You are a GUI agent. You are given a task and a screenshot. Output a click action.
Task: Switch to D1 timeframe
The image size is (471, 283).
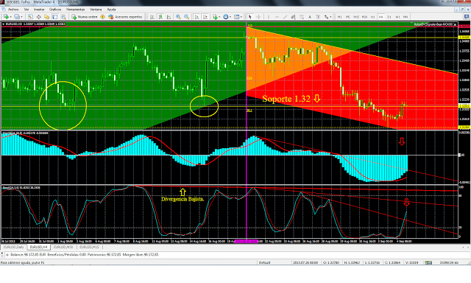(x=389, y=17)
